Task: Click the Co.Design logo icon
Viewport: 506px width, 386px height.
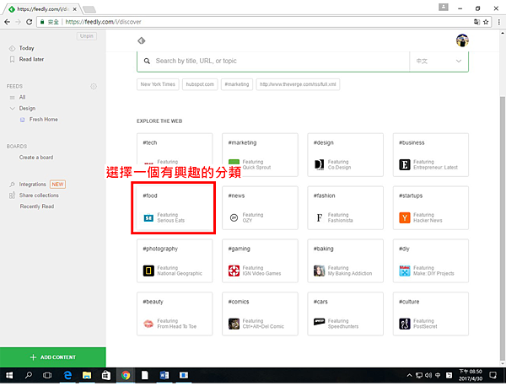Action: [x=319, y=164]
